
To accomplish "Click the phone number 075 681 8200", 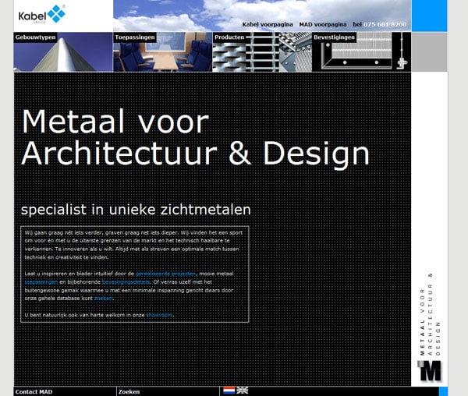I will [385, 24].
